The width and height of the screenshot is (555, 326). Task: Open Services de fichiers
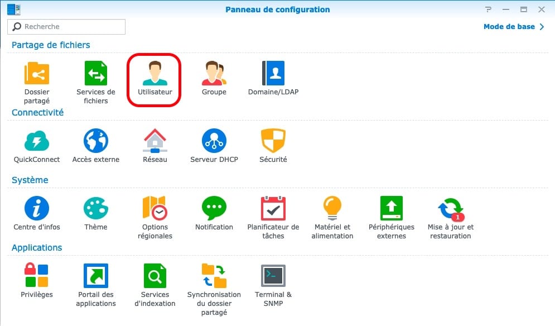(96, 74)
